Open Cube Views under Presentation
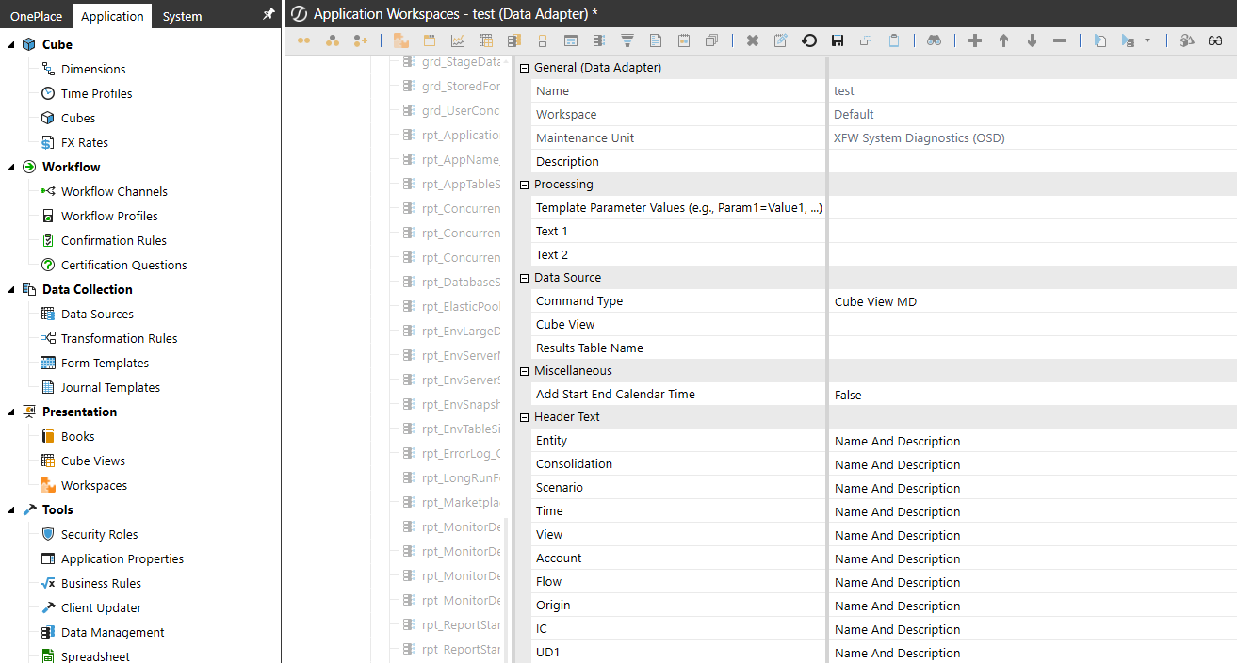Screen dimensions: 1237x663 pos(92,461)
